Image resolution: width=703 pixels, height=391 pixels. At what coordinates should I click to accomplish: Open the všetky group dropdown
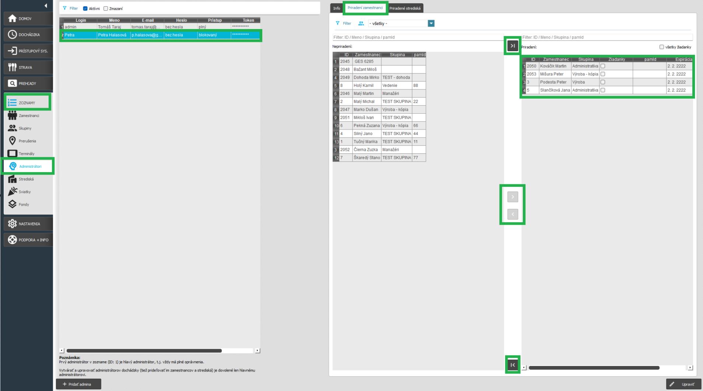(431, 24)
